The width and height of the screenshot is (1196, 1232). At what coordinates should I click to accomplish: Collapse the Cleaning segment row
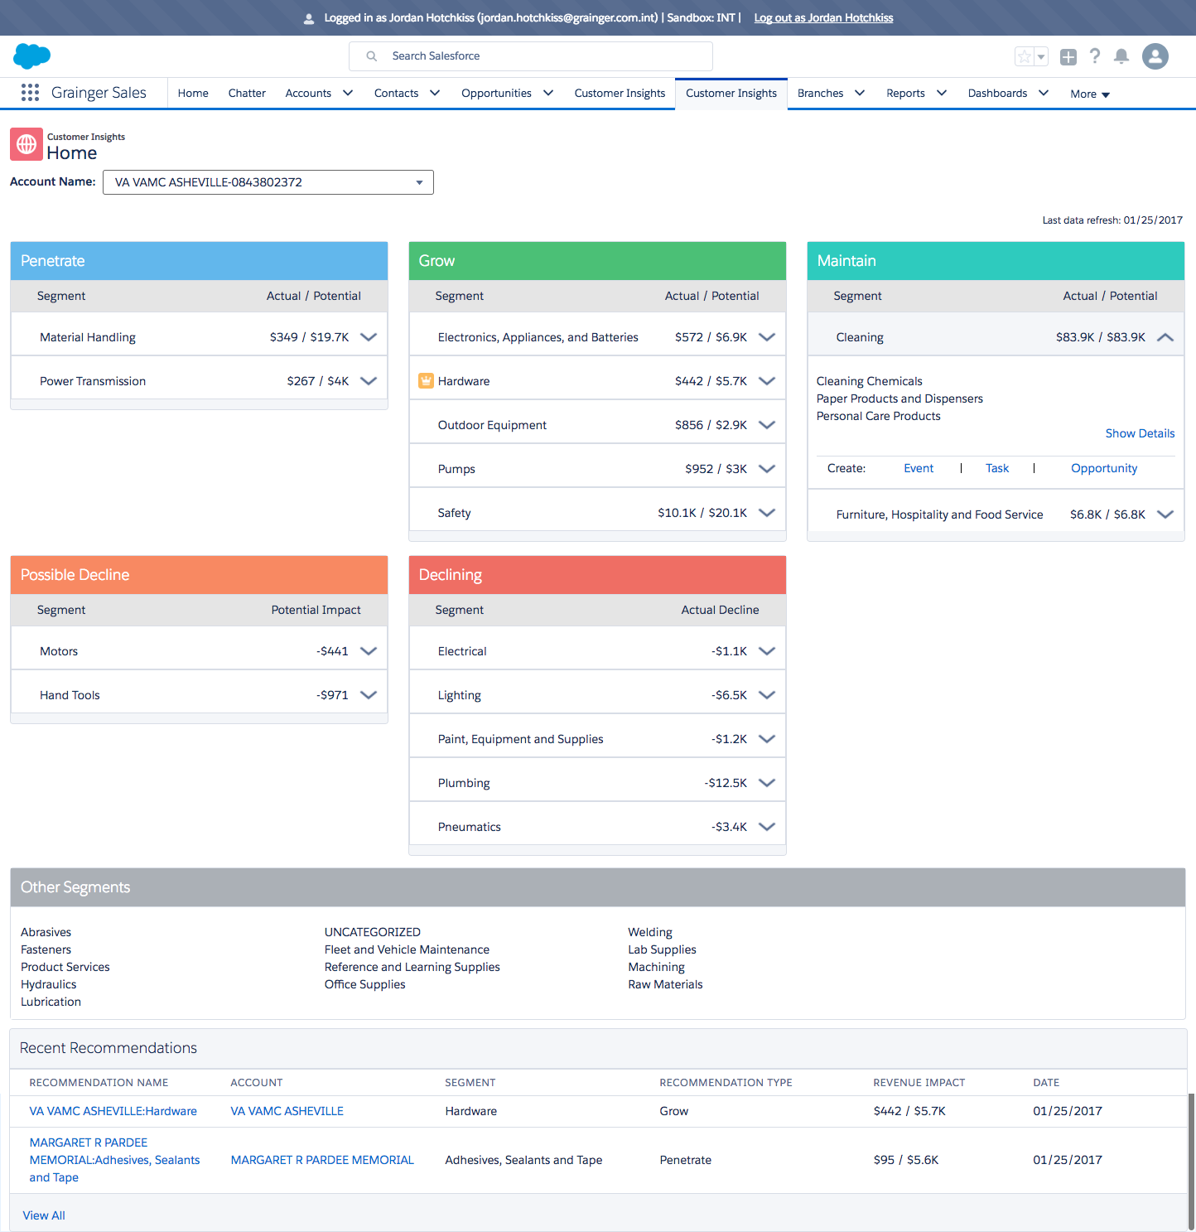(1165, 337)
